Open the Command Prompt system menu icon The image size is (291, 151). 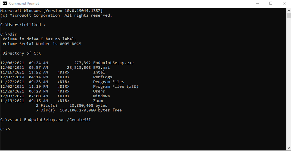pyautogui.click(x=5, y=4)
